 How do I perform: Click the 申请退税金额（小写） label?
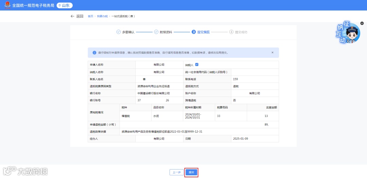pos(103,124)
